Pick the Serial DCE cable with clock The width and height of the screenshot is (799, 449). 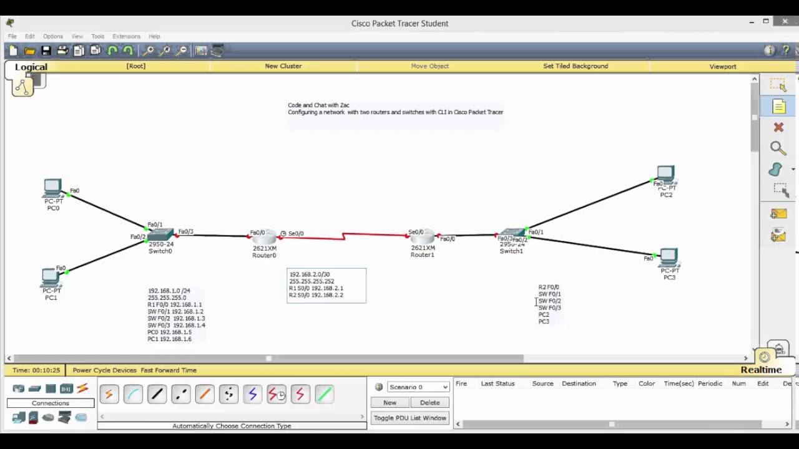point(277,394)
